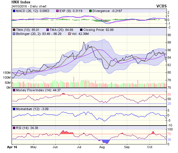Select the green Divergence legend swatch
Image resolution: width=178 pixels, height=153 pixels.
pyautogui.click(x=83, y=11)
